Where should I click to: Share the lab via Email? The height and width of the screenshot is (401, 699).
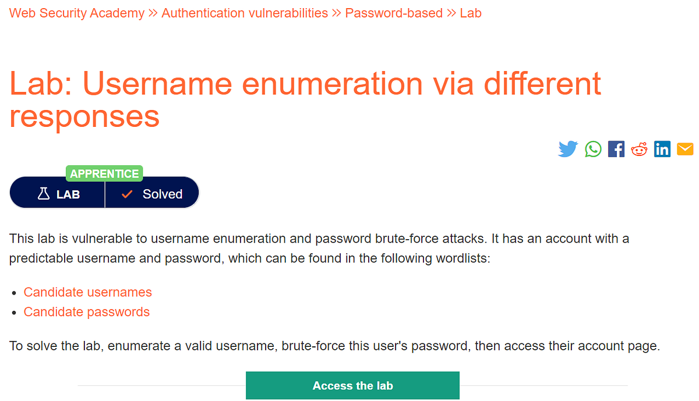(684, 149)
